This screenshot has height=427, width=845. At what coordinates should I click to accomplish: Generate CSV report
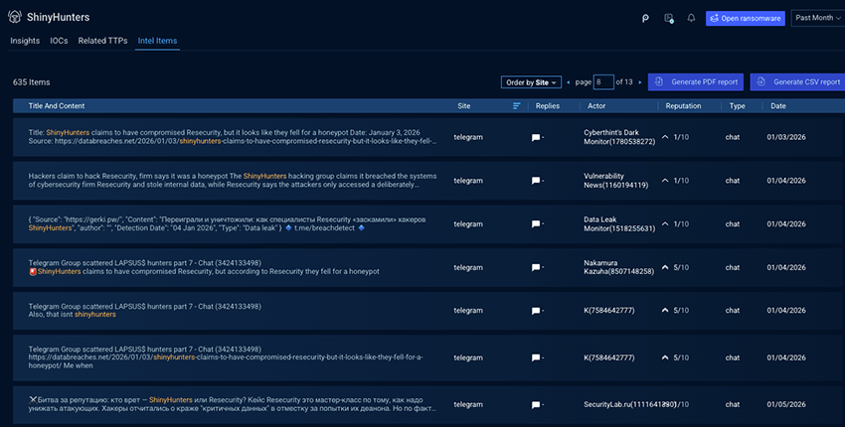click(x=797, y=81)
